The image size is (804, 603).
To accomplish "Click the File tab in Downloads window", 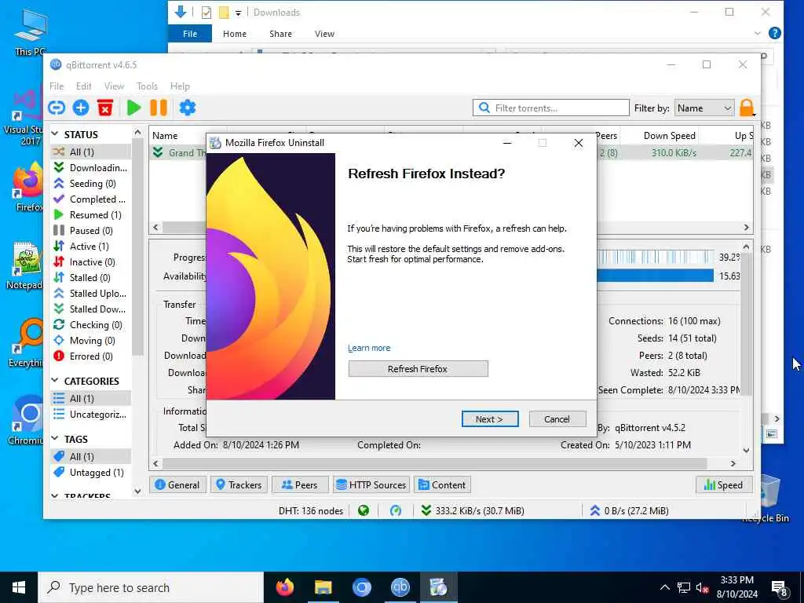I will point(190,34).
